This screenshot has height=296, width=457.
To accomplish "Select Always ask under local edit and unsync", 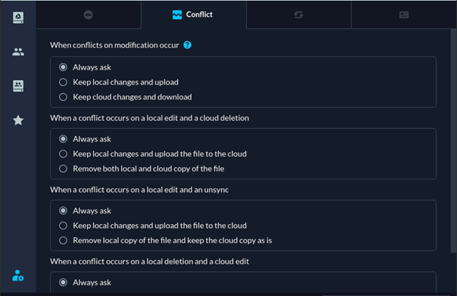I will tap(85, 211).
